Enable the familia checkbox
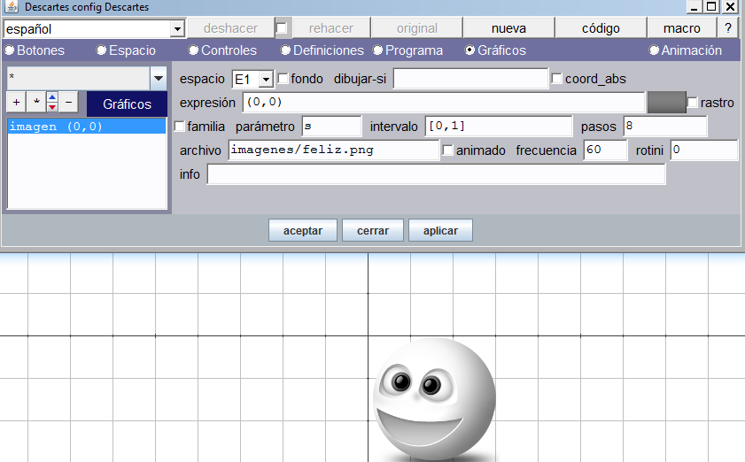This screenshot has height=462, width=745. click(180, 127)
